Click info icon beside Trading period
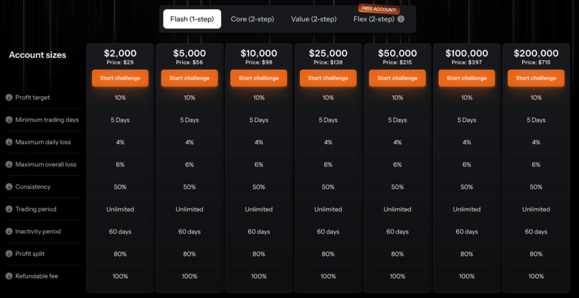This screenshot has width=579, height=298. 9,209
